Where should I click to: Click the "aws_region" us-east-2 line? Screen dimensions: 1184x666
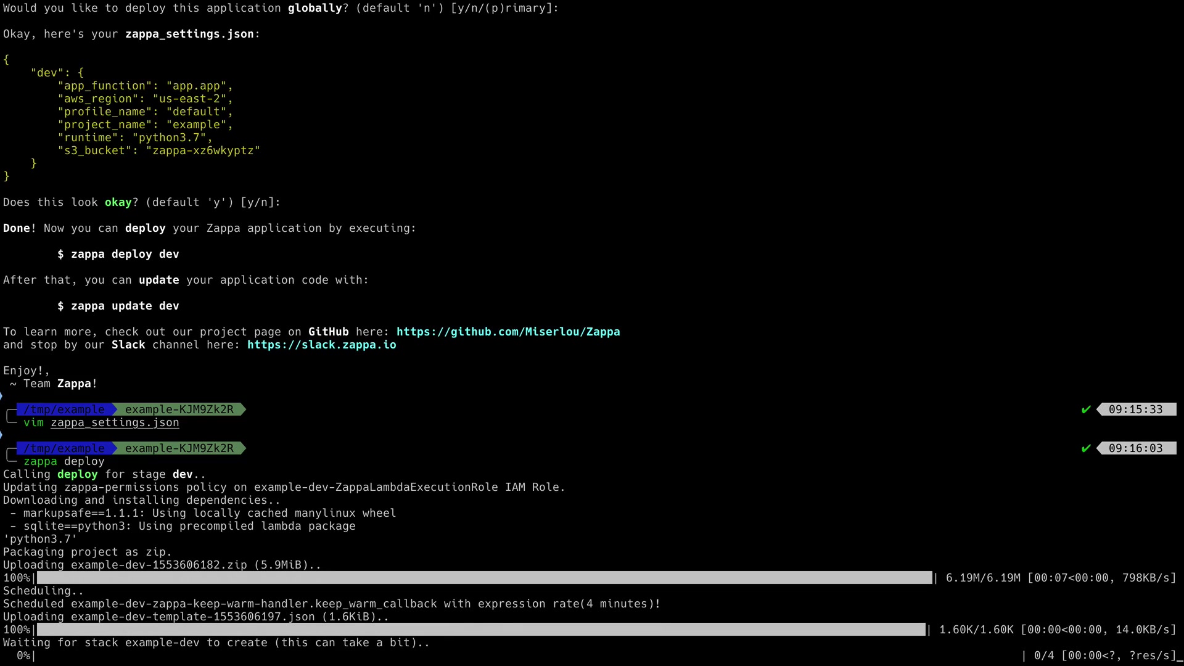pyautogui.click(x=145, y=99)
